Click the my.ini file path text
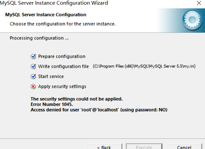The height and width of the screenshot is (149, 205). (144, 66)
